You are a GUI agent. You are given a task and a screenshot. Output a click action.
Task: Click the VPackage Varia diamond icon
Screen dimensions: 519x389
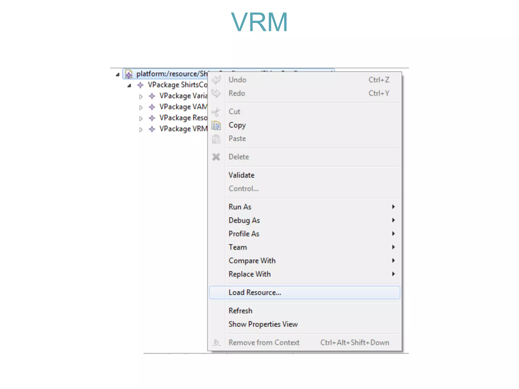click(152, 96)
